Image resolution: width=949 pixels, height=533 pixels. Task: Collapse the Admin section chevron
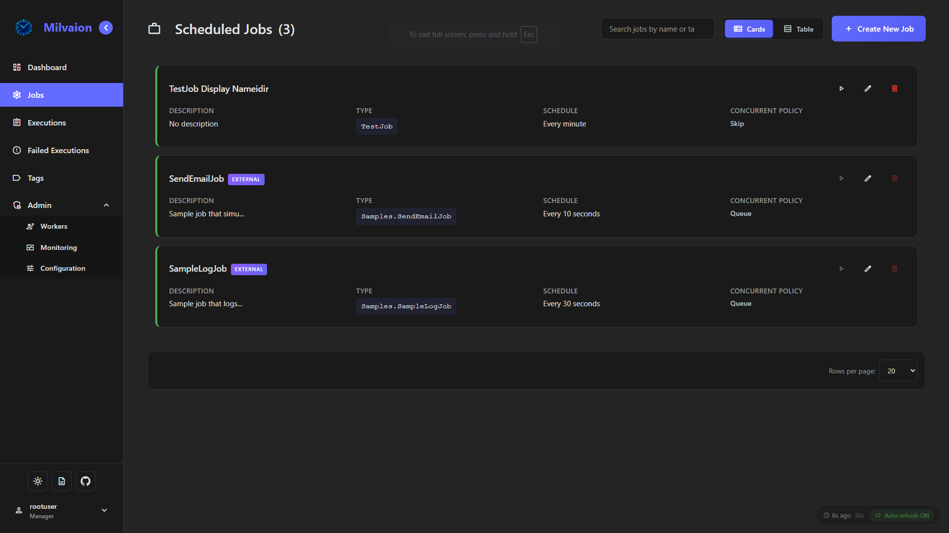[x=106, y=205]
